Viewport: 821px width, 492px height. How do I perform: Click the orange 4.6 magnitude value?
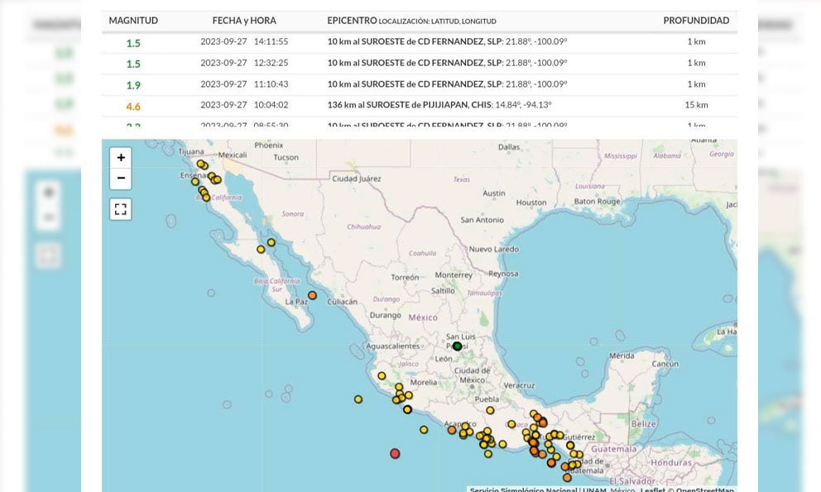[133, 107]
